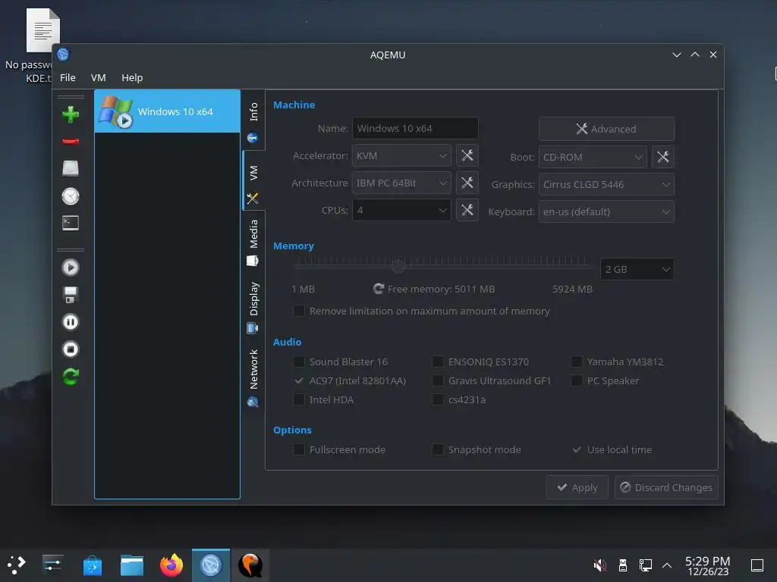Toggle Use local time option
Screen dimensions: 777x582
(577, 449)
